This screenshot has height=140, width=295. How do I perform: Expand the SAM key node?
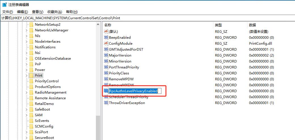click(27, 115)
